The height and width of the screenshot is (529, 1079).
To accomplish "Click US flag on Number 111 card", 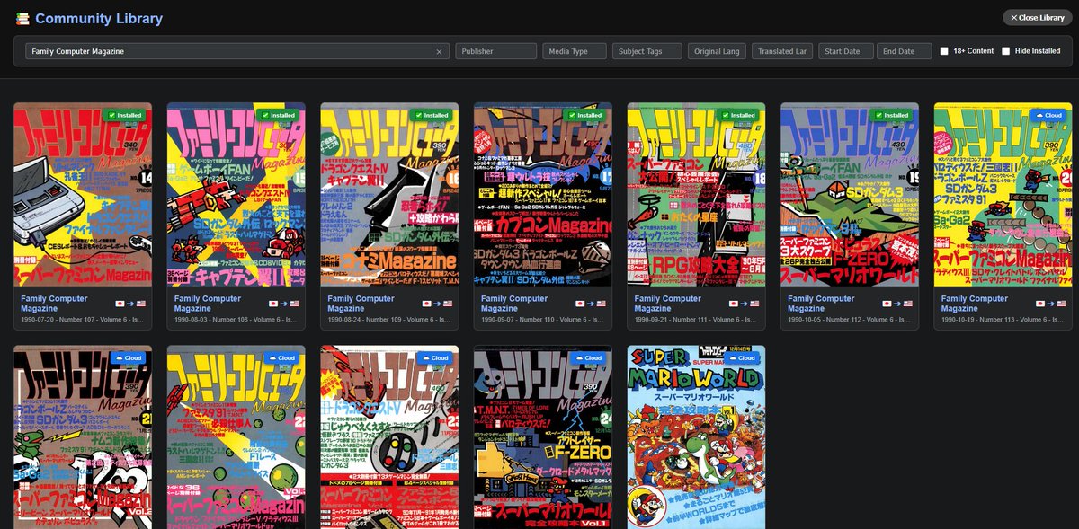I will 754,304.
